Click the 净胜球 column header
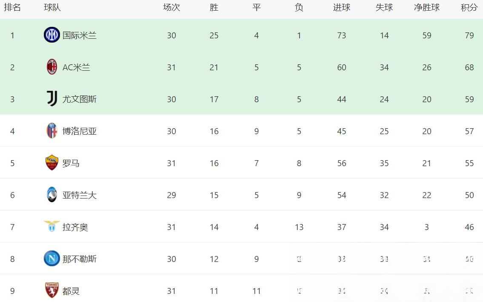 click(x=427, y=7)
